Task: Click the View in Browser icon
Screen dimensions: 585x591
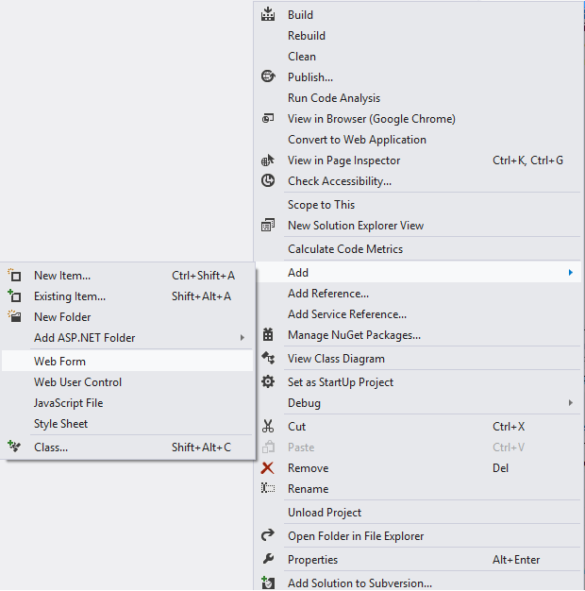Action: point(268,119)
